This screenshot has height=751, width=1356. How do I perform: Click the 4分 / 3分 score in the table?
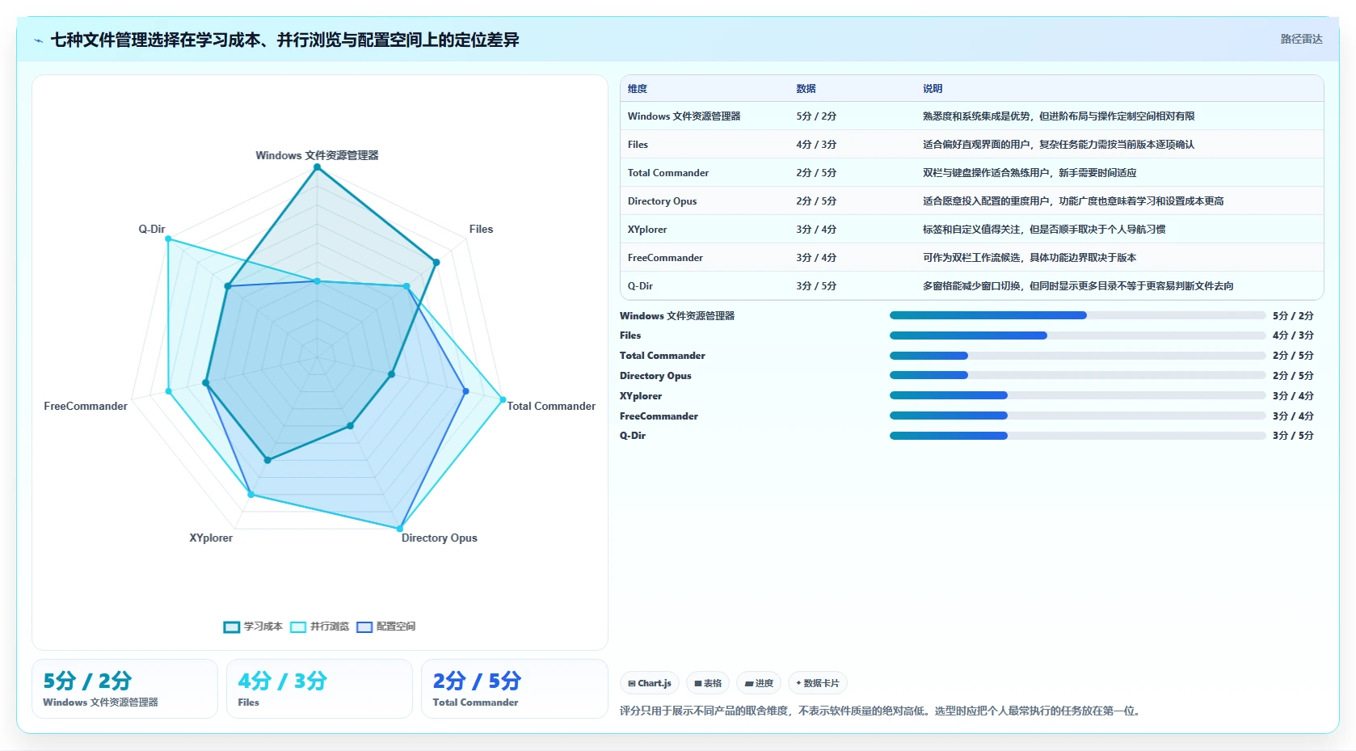pos(816,145)
